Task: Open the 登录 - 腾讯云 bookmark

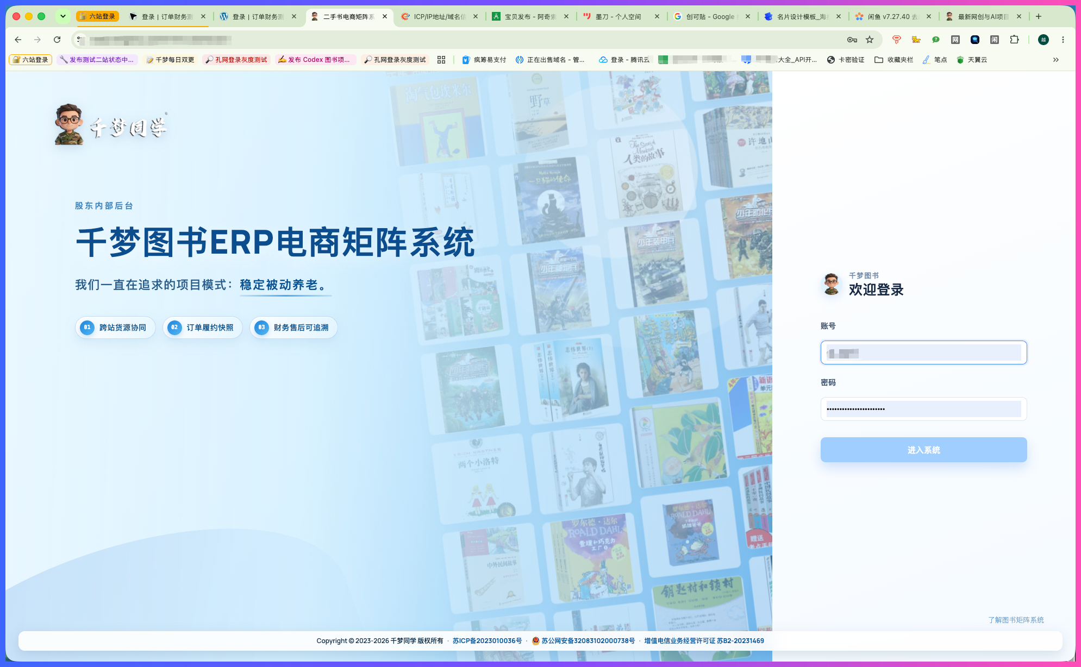Action: point(624,60)
